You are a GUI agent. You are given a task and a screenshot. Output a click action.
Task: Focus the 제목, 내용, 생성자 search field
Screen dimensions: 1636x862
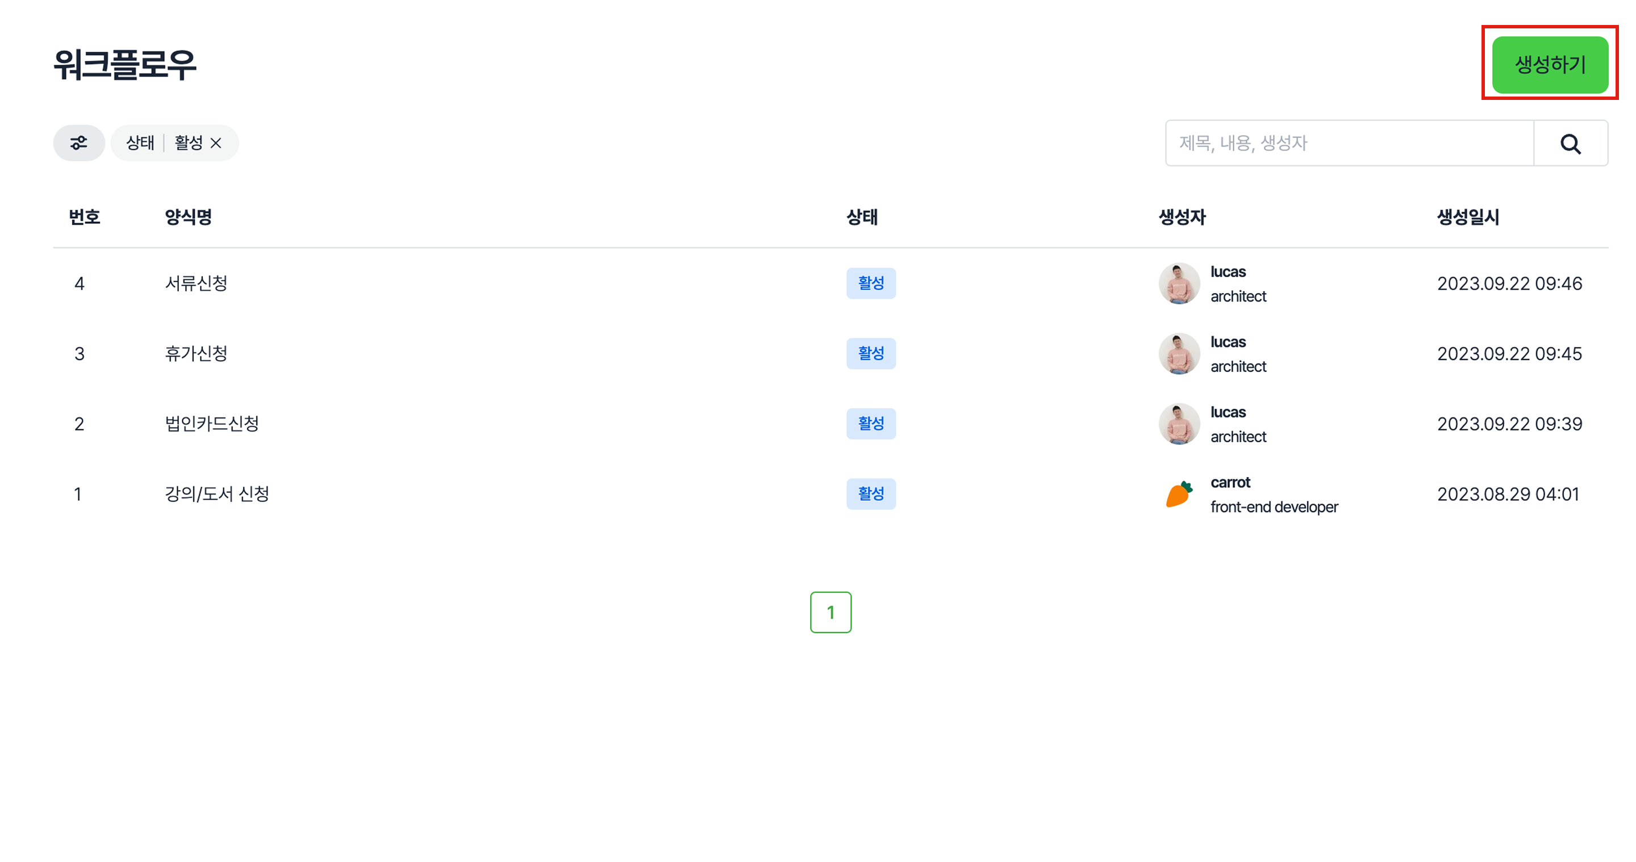point(1349,144)
